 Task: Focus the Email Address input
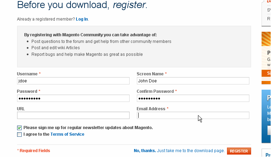point(193,115)
